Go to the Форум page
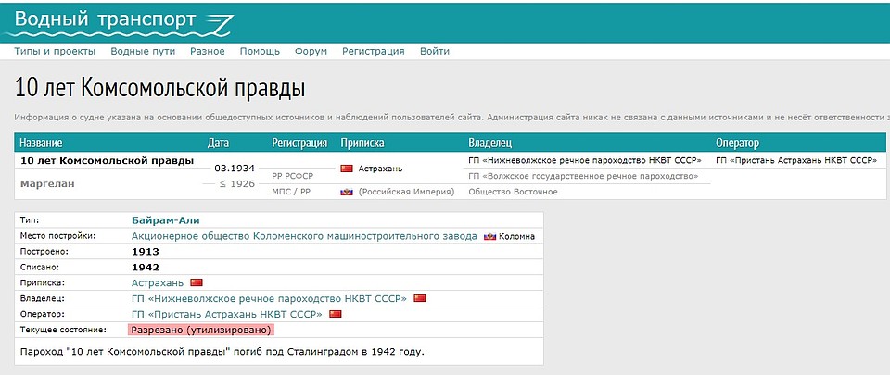The width and height of the screenshot is (890, 375). coord(311,52)
